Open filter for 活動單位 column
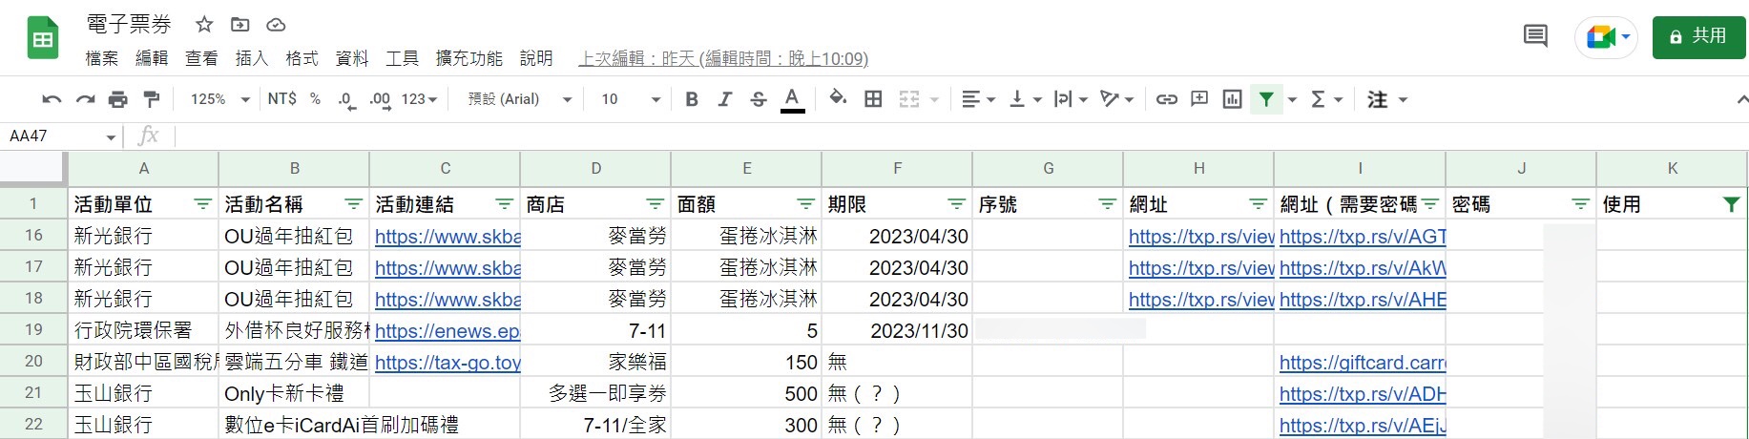 click(202, 204)
